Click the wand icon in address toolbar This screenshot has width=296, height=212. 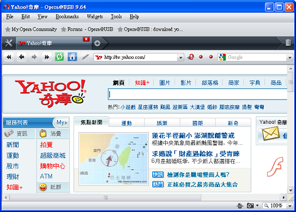point(85,57)
